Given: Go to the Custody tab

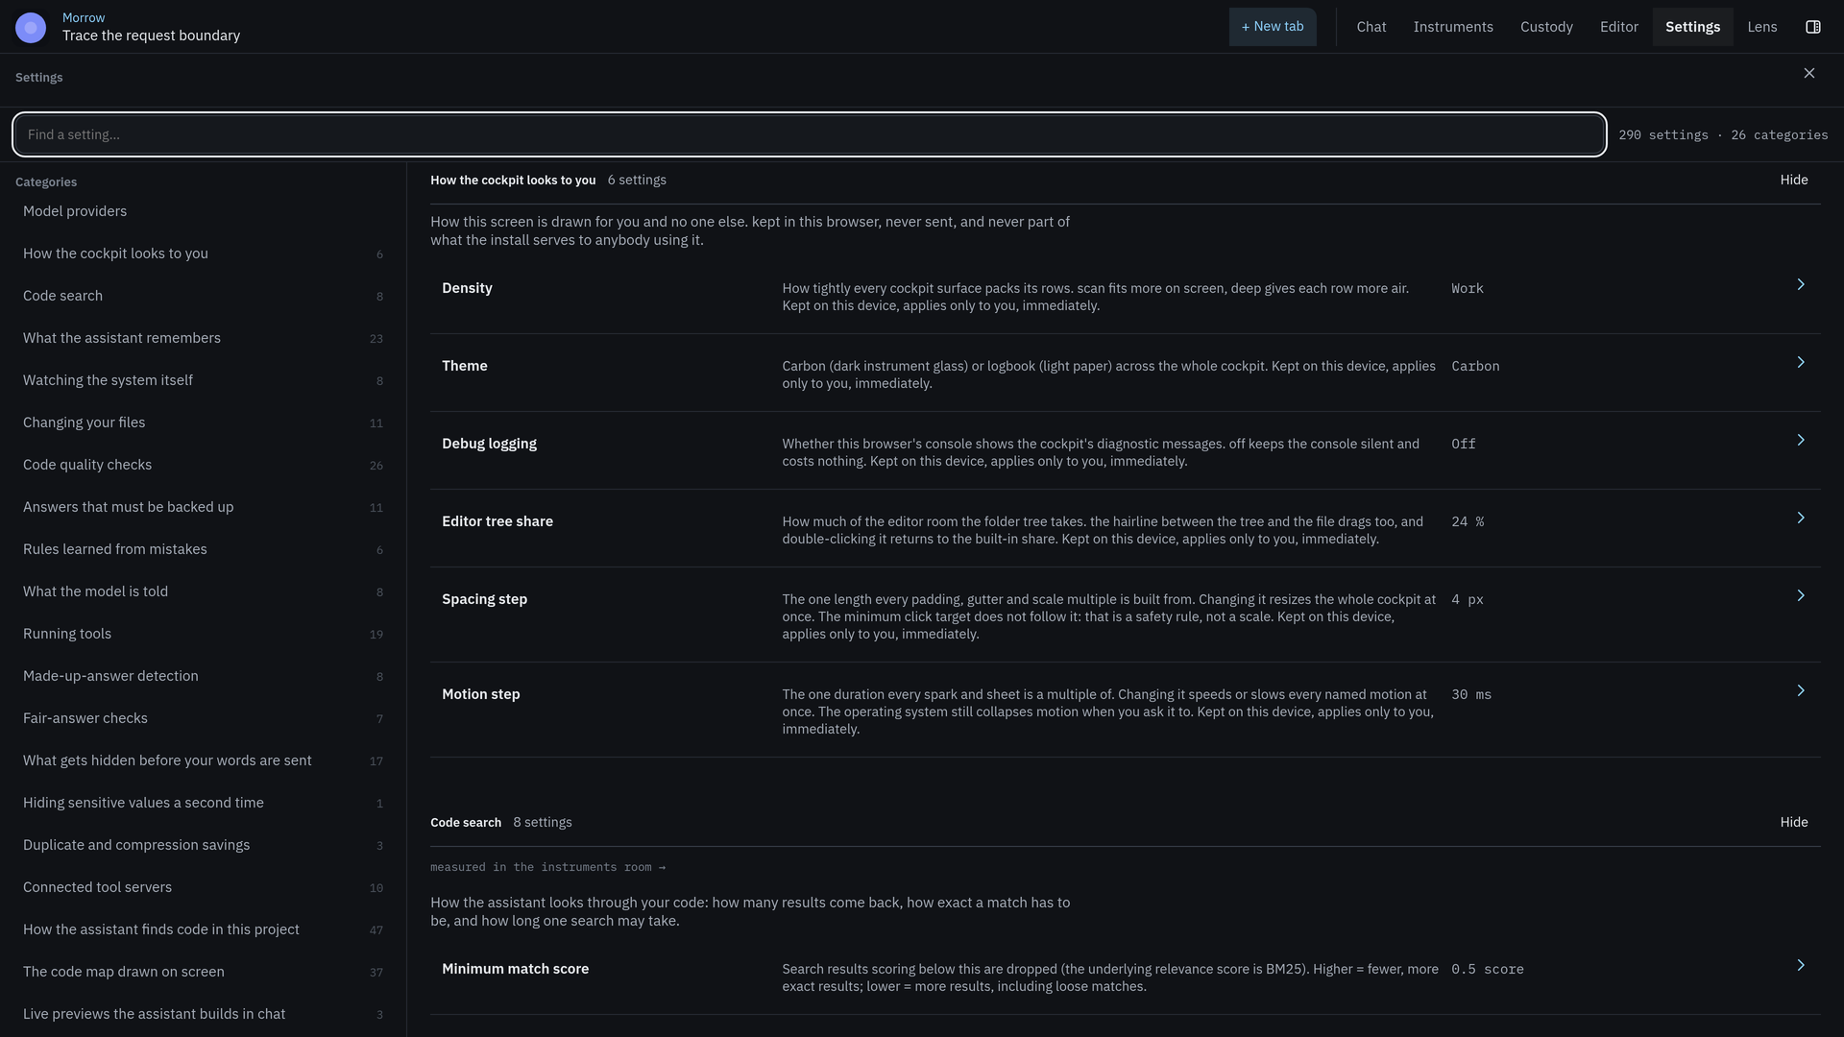Looking at the screenshot, I should point(1546,27).
